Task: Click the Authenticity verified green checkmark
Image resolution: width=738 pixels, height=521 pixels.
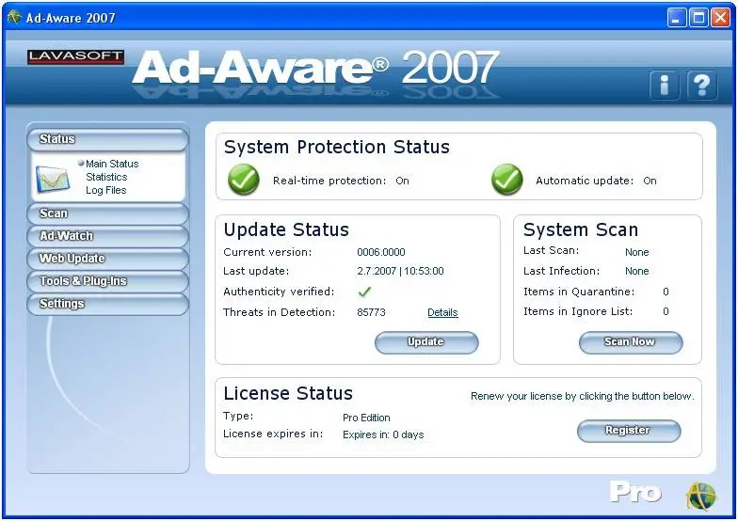Action: click(x=364, y=292)
